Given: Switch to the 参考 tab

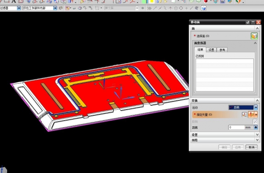Looking at the screenshot, I should pos(222,50).
